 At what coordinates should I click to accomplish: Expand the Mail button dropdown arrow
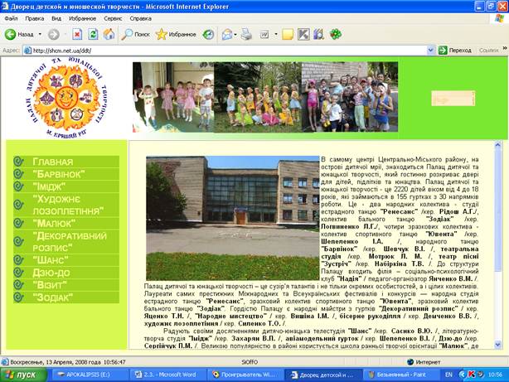click(x=235, y=34)
